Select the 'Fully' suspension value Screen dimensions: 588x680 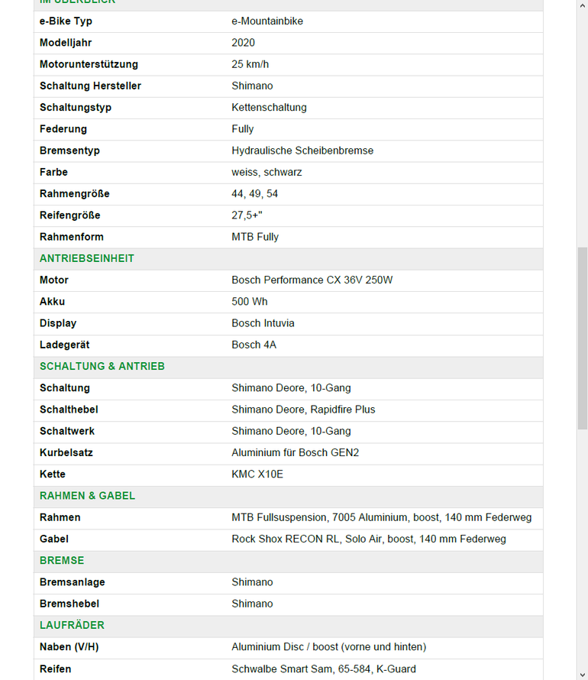point(243,129)
